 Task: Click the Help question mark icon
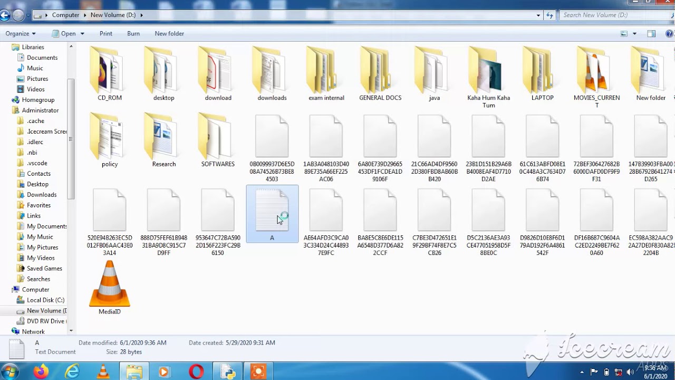coord(670,33)
